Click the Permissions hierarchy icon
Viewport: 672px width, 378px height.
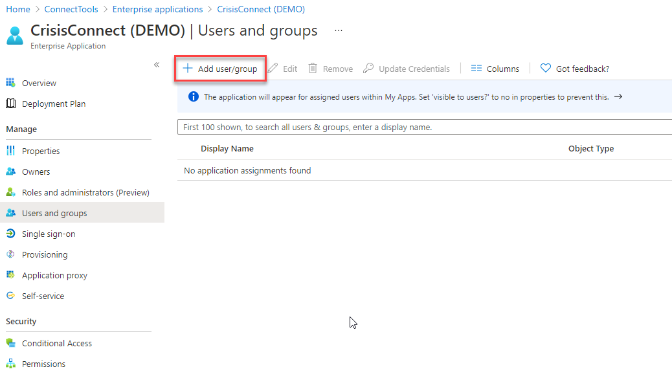(x=11, y=363)
